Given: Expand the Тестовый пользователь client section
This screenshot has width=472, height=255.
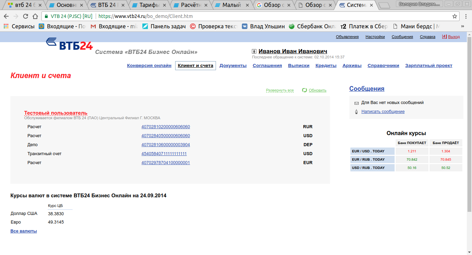Looking at the screenshot, I should pos(56,113).
